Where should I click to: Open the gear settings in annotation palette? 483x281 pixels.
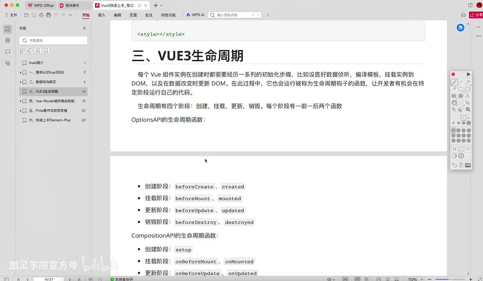(461, 156)
